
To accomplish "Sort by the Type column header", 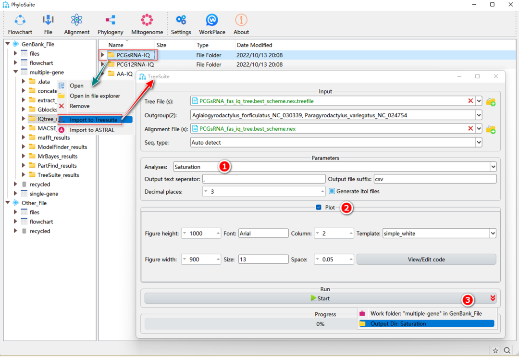I will click(202, 45).
